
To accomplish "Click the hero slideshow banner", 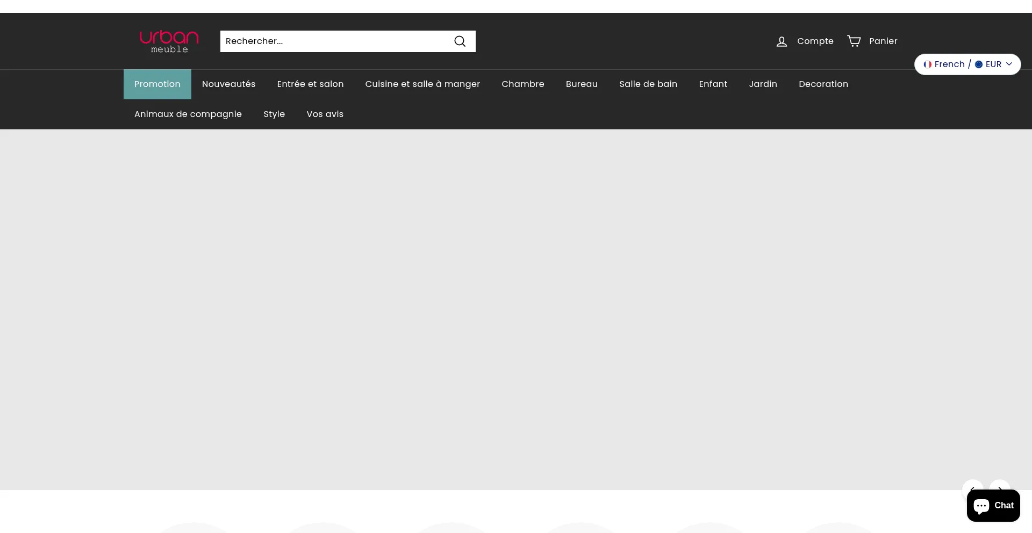I will click(x=516, y=310).
